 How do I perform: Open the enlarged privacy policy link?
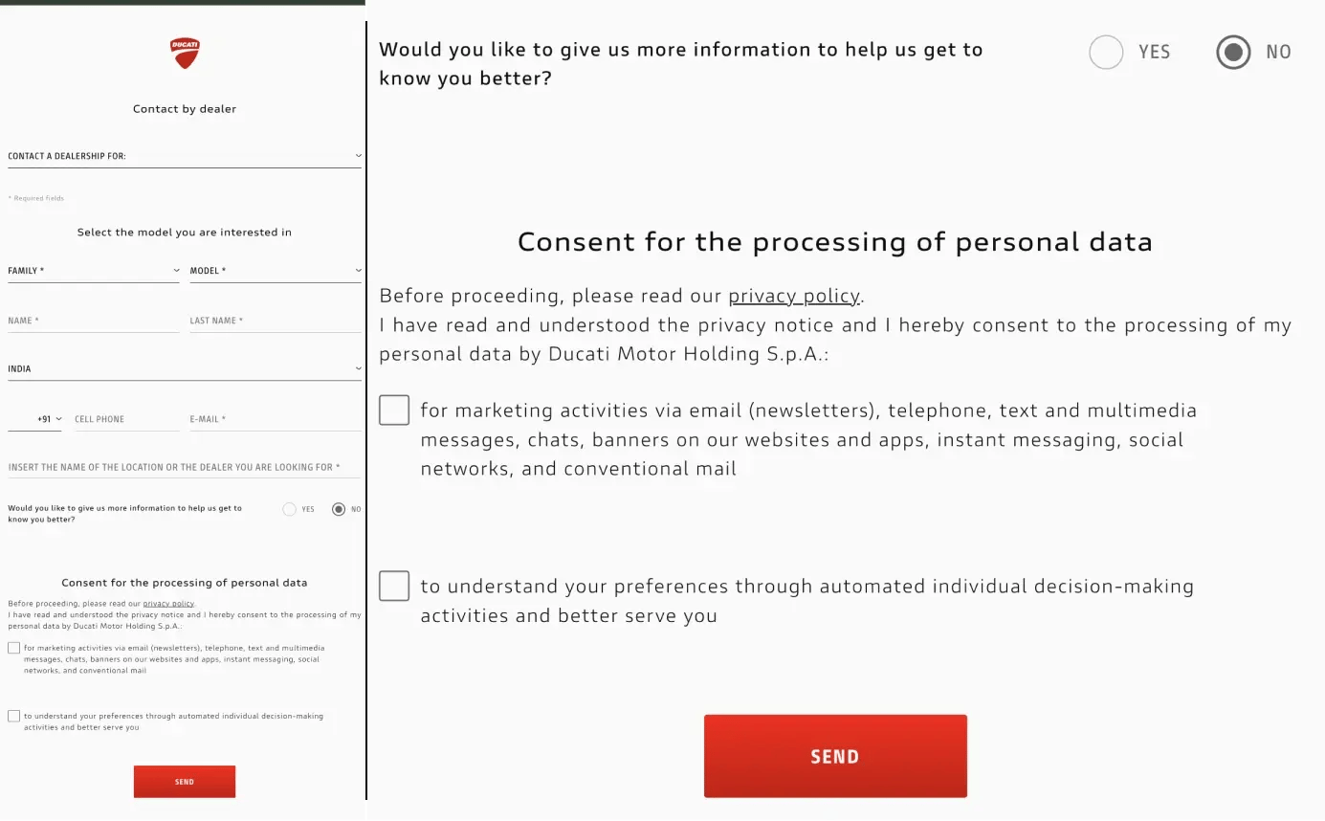(794, 296)
